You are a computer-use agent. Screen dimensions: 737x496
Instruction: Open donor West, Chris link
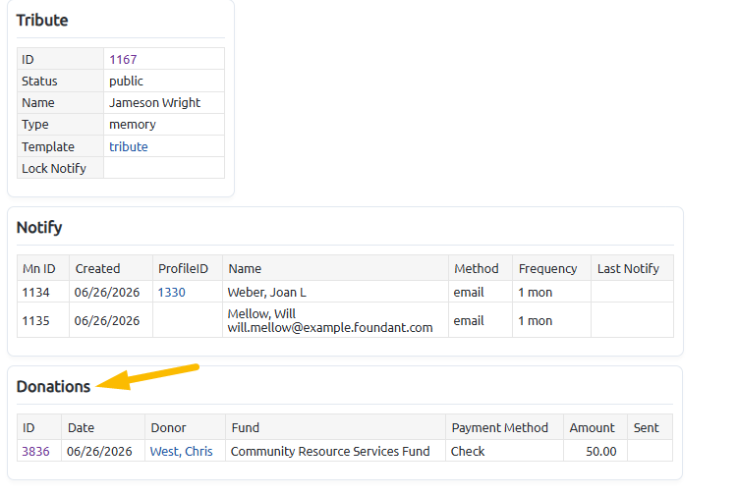182,452
